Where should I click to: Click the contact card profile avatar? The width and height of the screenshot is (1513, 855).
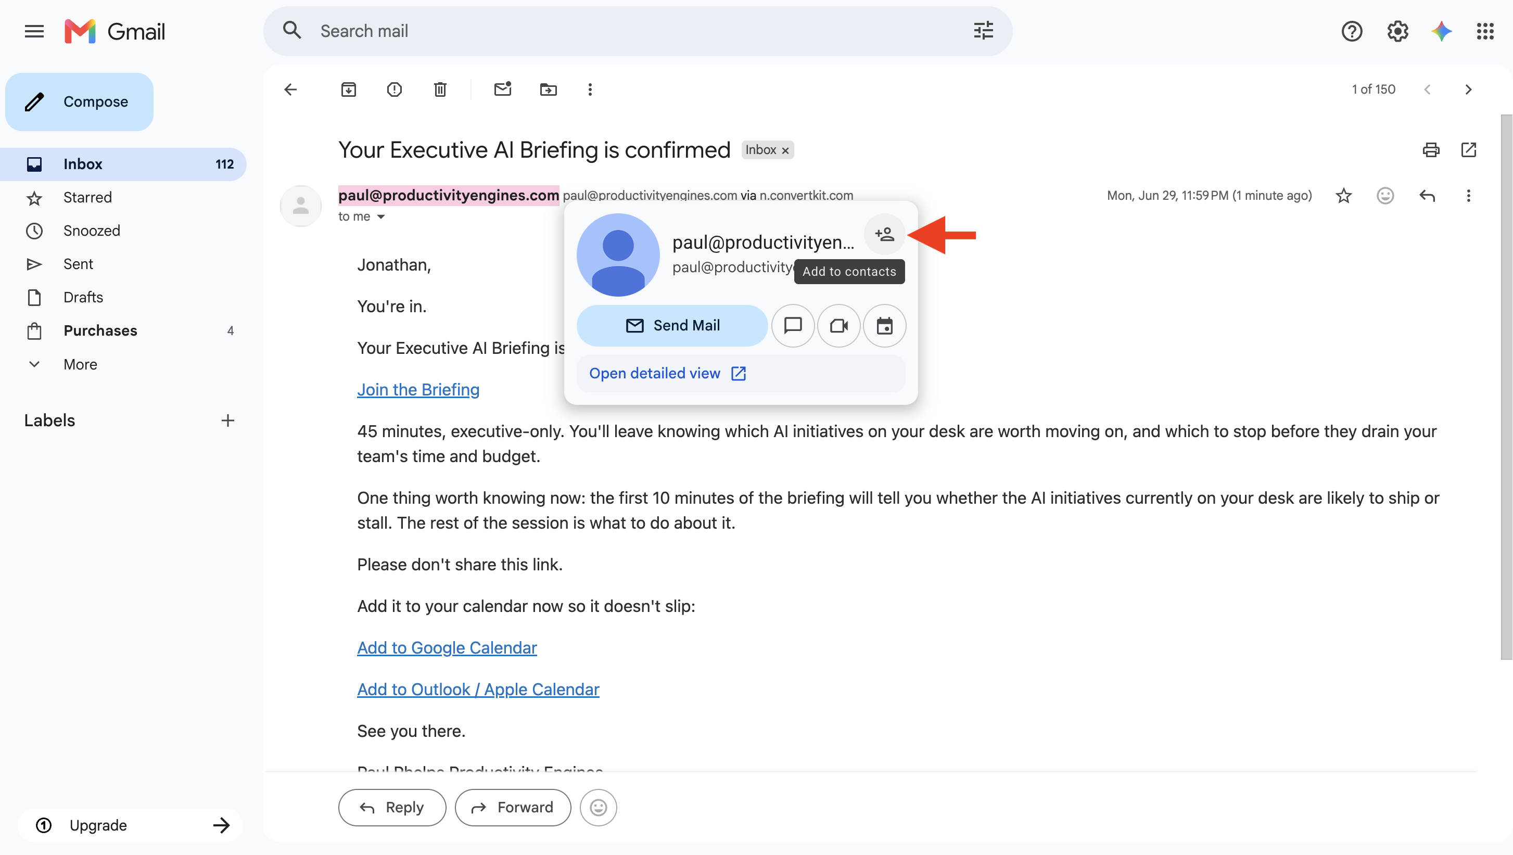[x=618, y=254]
